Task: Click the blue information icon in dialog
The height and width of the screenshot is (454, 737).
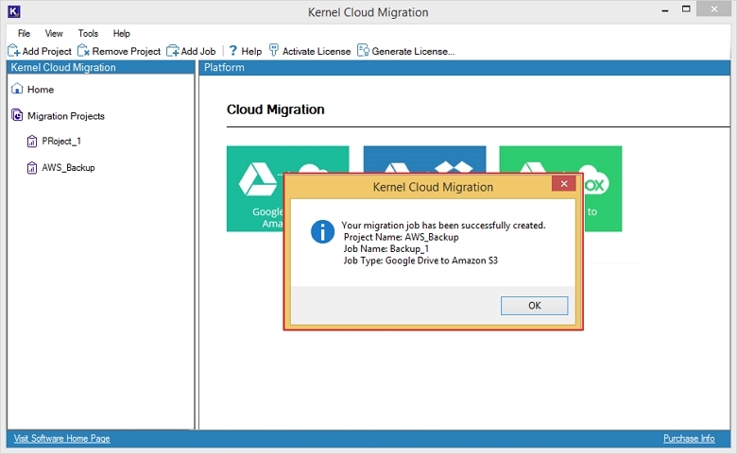Action: (322, 231)
